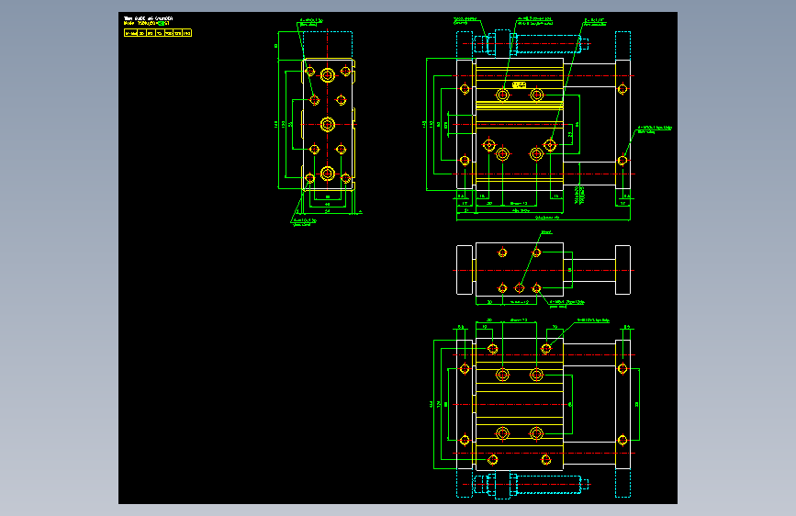Select the yellow stroke table under the title
The image size is (796, 516).
click(x=157, y=33)
